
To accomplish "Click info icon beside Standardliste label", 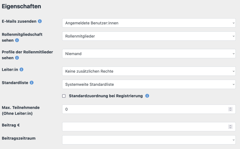I will 32,82.
